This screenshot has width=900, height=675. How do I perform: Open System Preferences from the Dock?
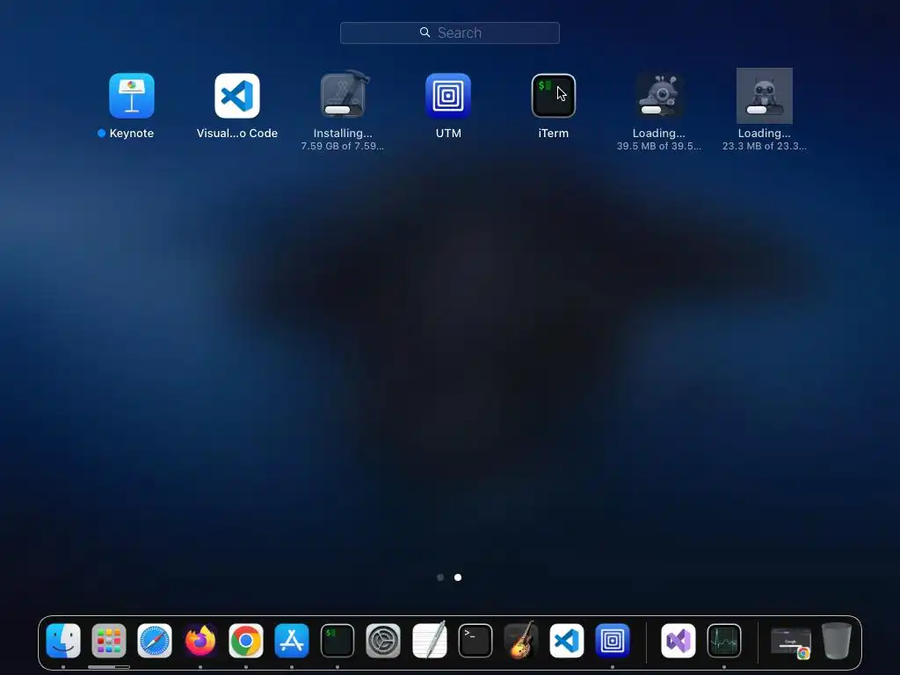(383, 641)
